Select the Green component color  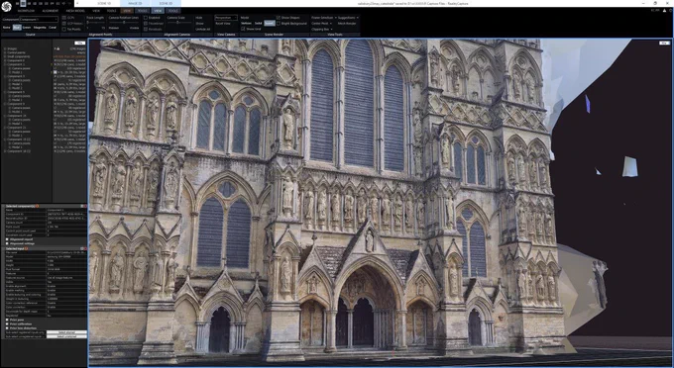(x=27, y=28)
